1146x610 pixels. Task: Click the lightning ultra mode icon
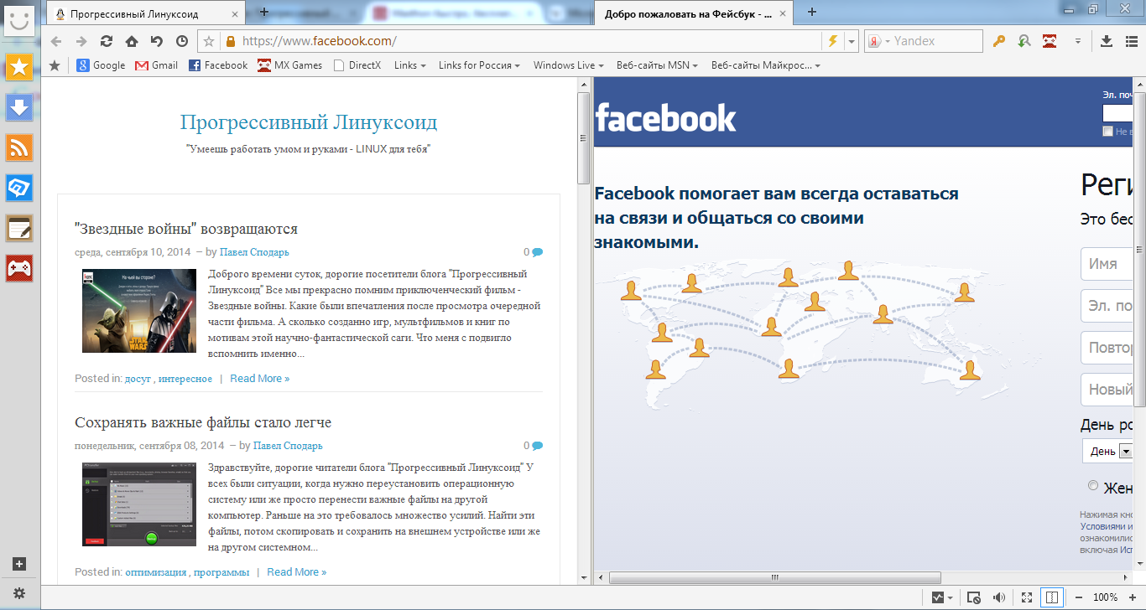click(x=832, y=41)
